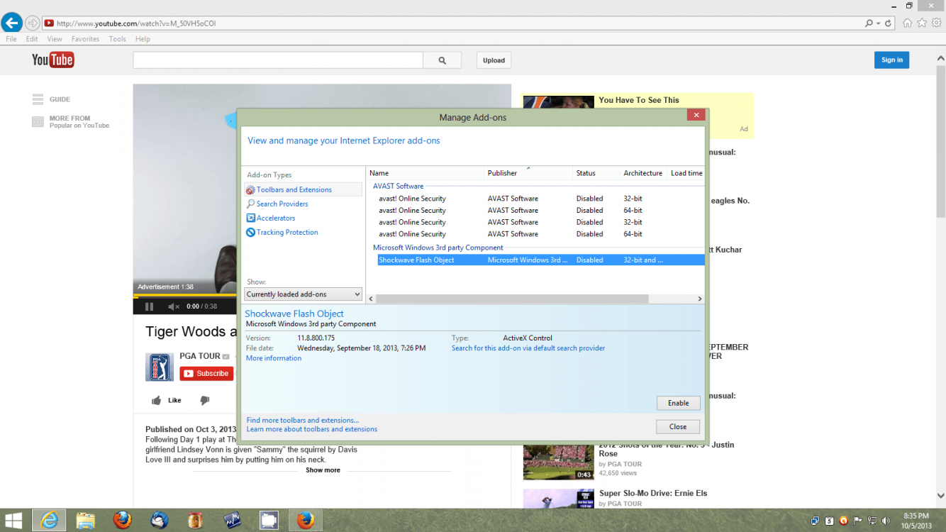Open the Help menu
This screenshot has width=946, height=532.
point(143,39)
